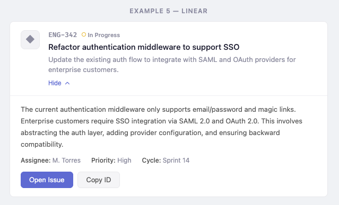The image size is (339, 205).
Task: Click the Sprint 14 cycle value
Action: coord(176,161)
